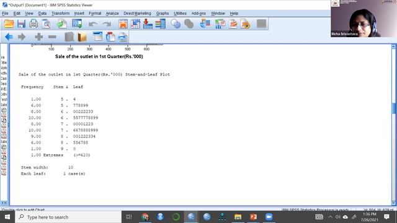This screenshot has height=223, width=397.
Task: Click the chart-and-table pages toolbar icon
Action: (x=220, y=24)
